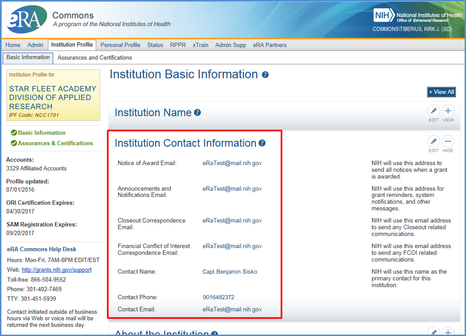Collapse Institution Contact Information with Hide minus
Viewport: 466px width, 336px height.
[448, 141]
